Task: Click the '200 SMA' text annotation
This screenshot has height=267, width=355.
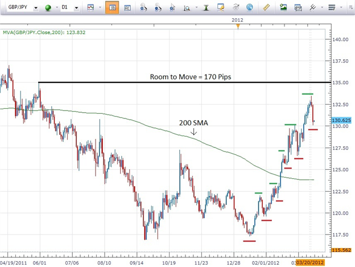Action: point(193,123)
